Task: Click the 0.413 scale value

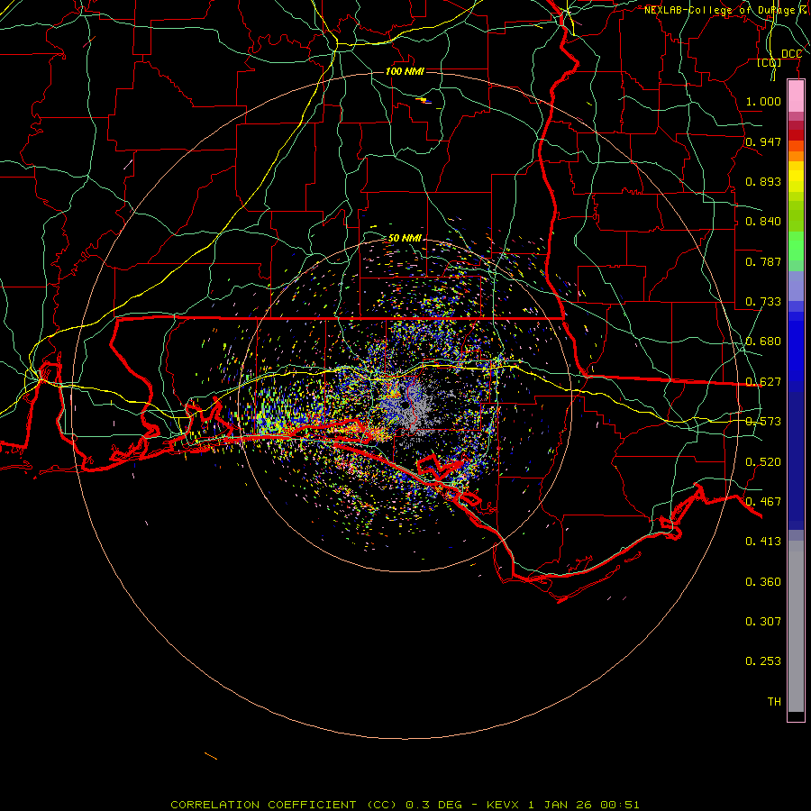Action: coord(763,542)
